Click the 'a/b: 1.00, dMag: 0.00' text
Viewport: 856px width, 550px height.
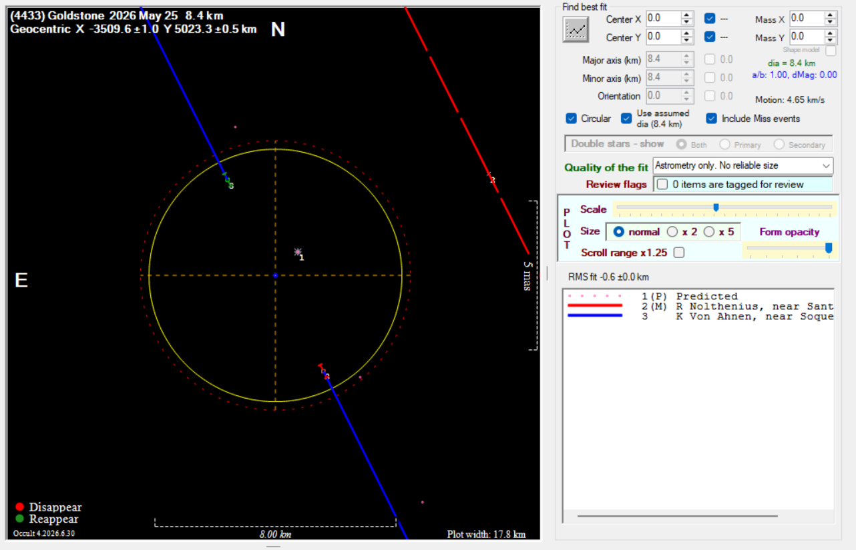[x=795, y=75]
